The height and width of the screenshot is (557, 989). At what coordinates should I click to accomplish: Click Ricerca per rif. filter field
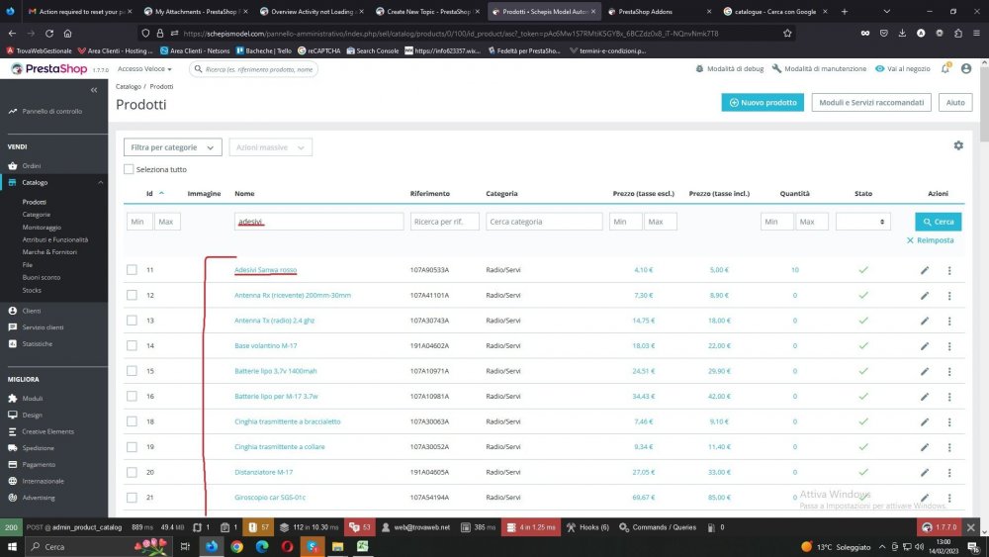(445, 222)
